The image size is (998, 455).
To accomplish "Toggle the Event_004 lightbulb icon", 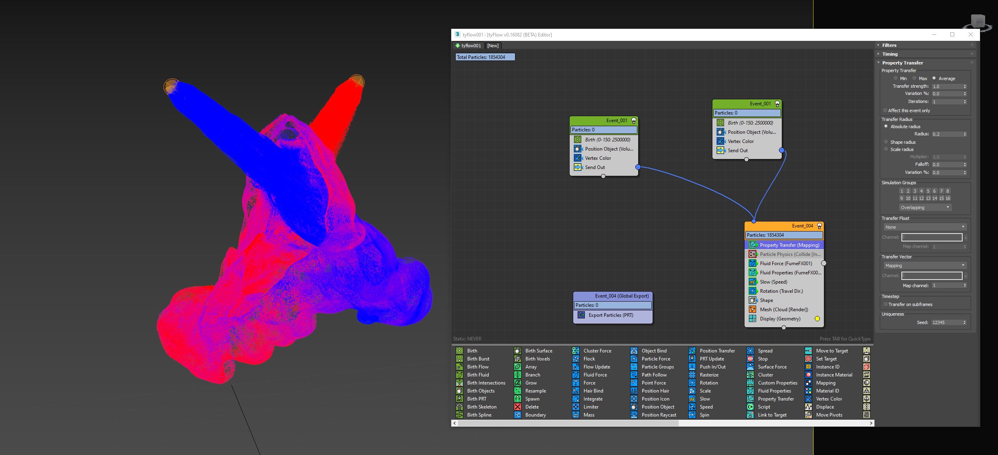I will point(819,226).
